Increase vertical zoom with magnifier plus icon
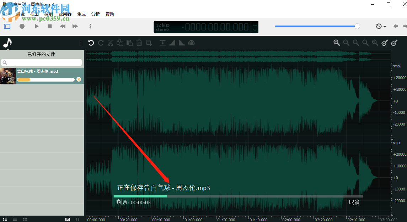This screenshot has height=222, width=407. 384,43
